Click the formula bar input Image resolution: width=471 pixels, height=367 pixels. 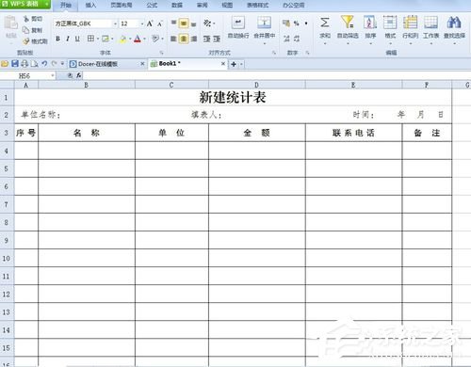click(276, 75)
